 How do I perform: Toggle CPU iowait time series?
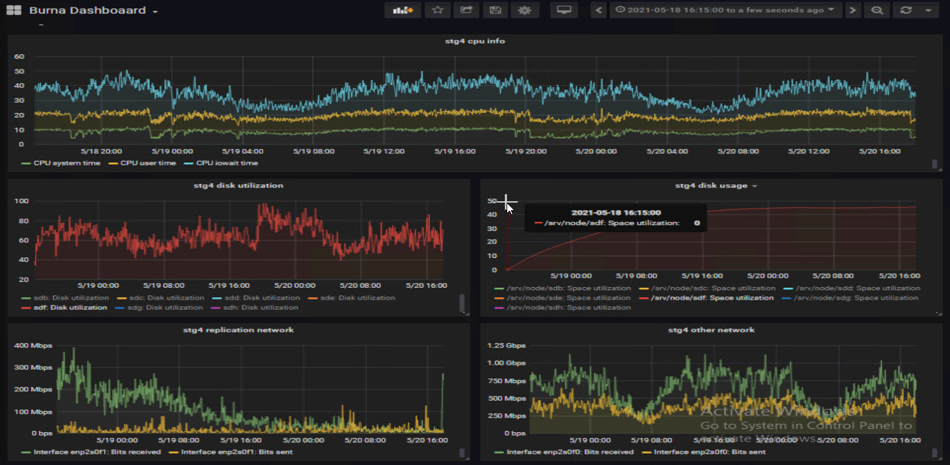pos(227,163)
